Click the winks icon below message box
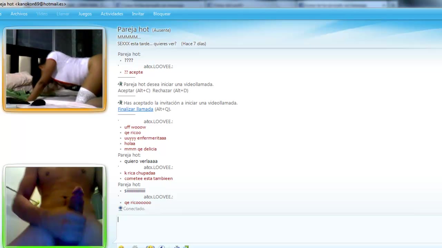The height and width of the screenshot is (248, 442). pyautogui.click(x=135, y=247)
